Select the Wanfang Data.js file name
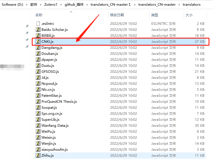The height and width of the screenshot is (161, 212). [x=55, y=126]
